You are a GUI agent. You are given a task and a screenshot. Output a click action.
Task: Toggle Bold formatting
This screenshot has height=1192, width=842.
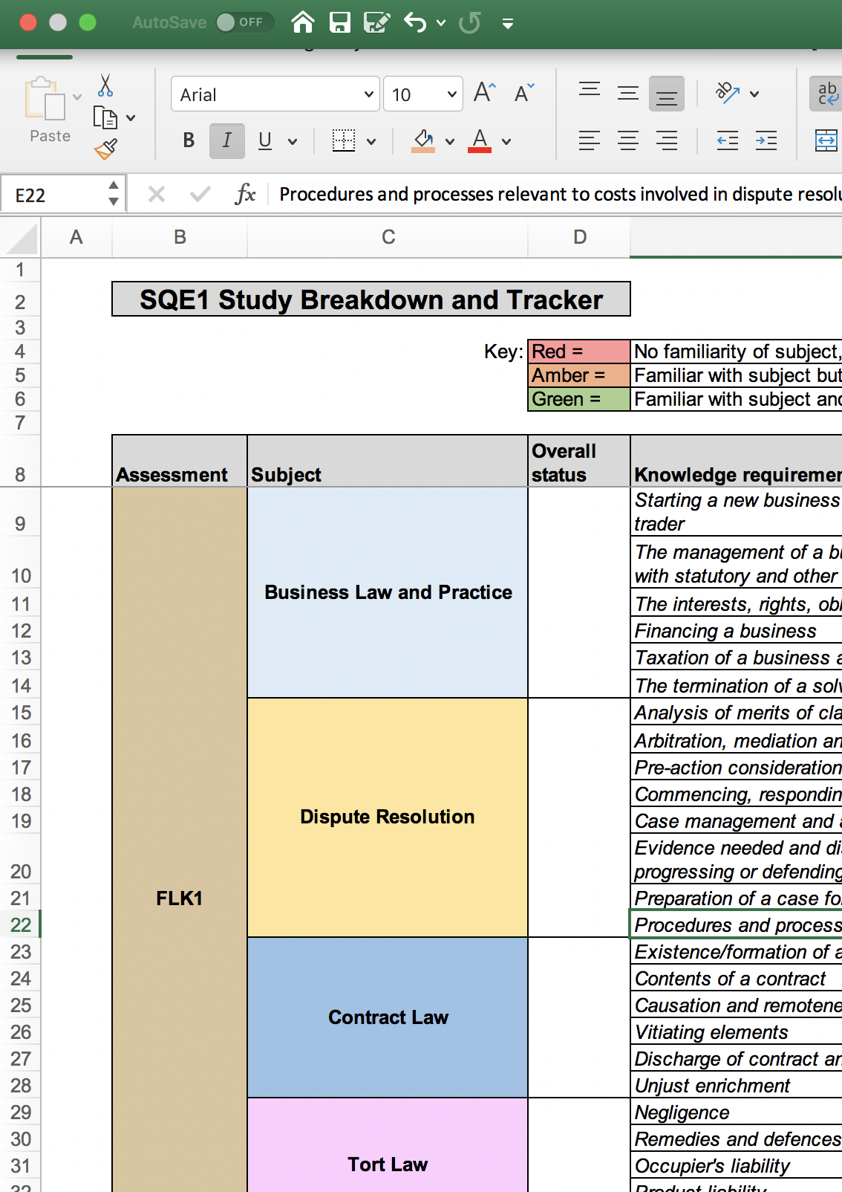189,140
